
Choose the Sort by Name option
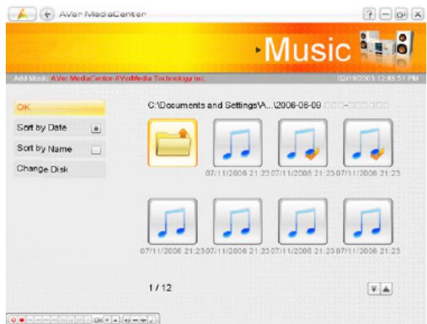coord(60,149)
